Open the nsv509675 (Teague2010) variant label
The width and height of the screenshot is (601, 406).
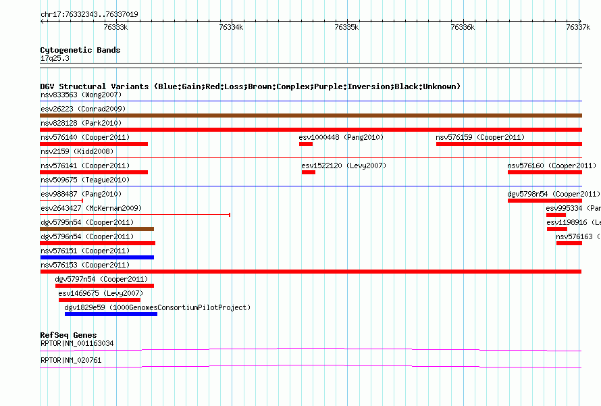85,180
